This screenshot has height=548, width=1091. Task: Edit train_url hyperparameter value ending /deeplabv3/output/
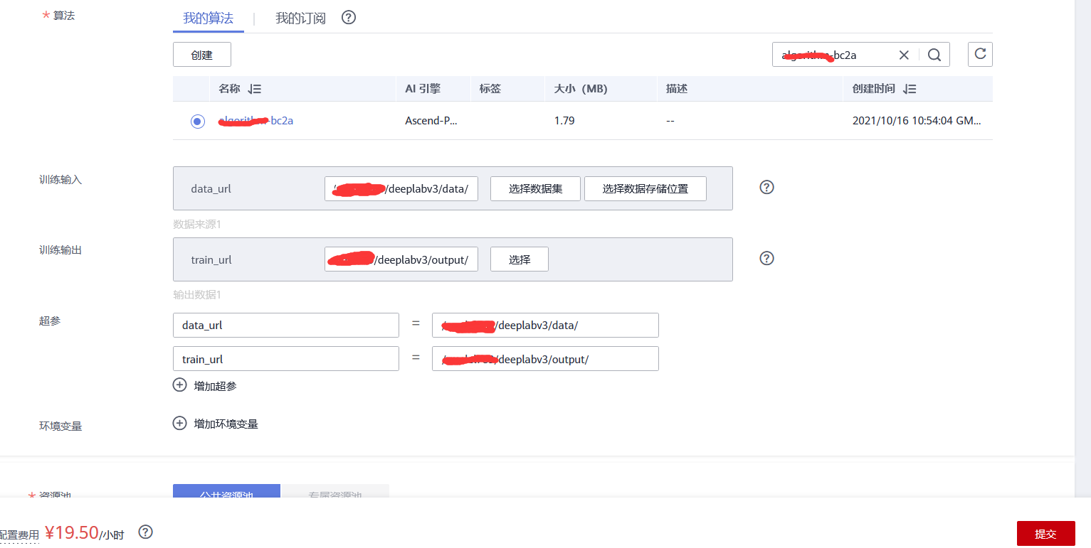545,359
